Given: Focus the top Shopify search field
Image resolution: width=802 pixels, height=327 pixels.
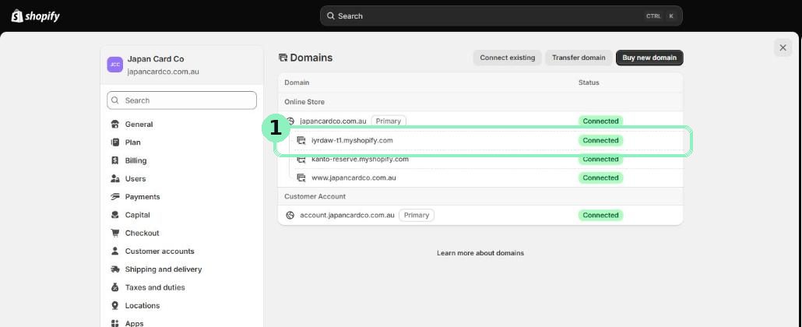Looking at the screenshot, I should [x=501, y=16].
